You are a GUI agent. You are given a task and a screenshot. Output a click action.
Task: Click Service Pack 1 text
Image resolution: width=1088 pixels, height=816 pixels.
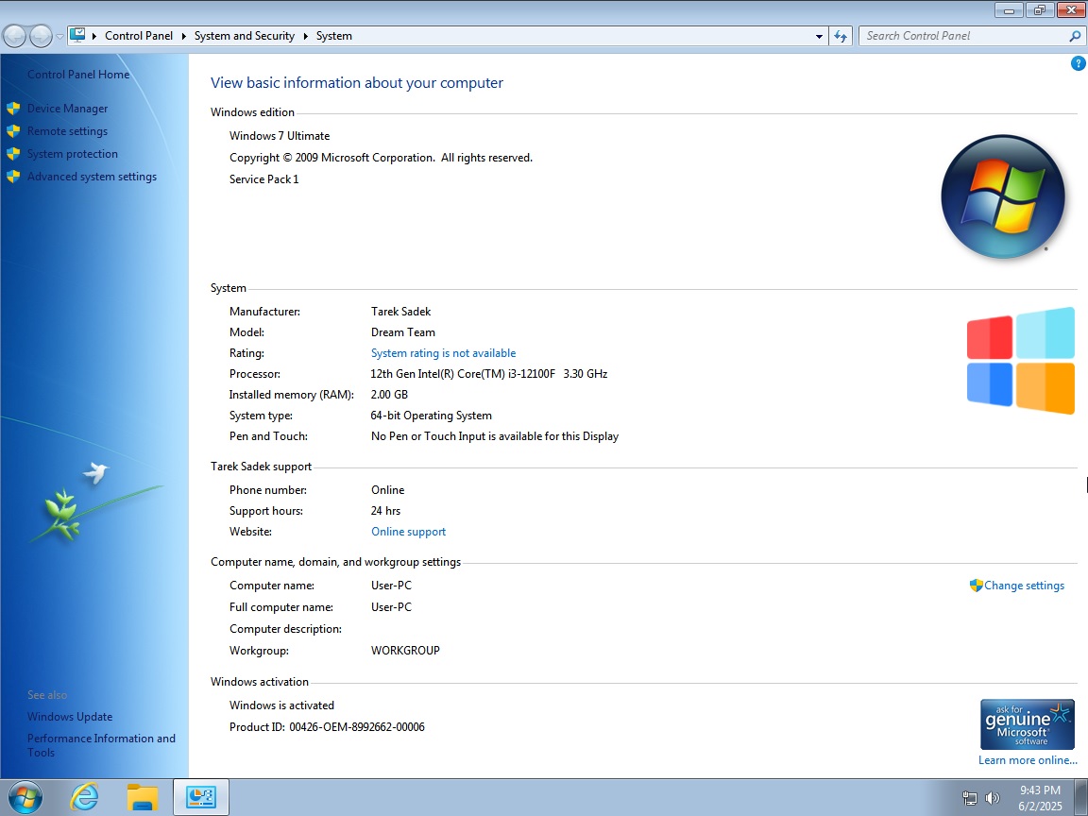coord(263,179)
